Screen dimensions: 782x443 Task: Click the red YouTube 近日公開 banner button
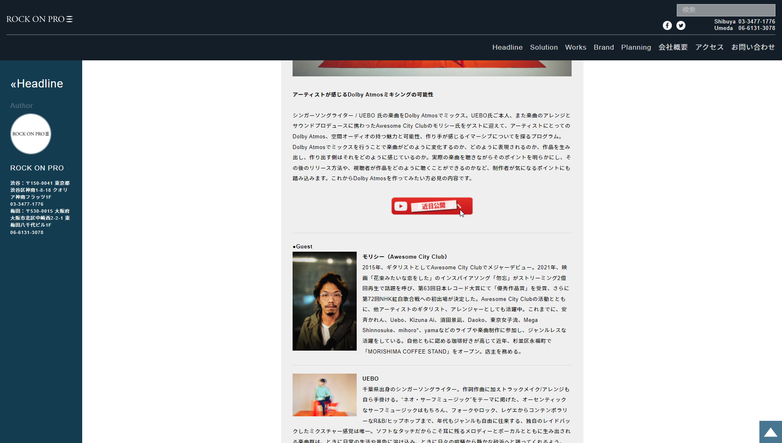click(432, 206)
